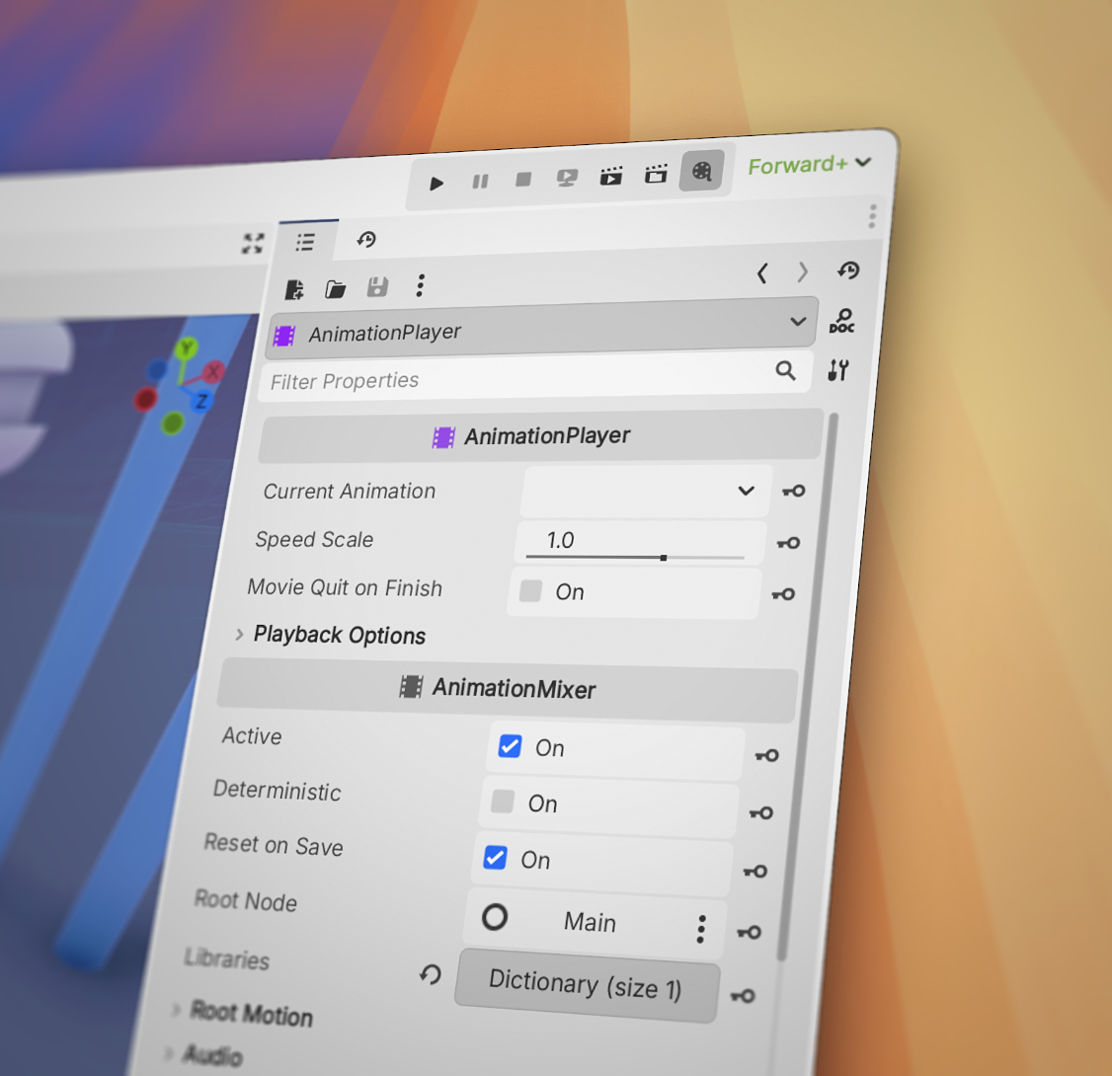
Task: Click the Speed Scale value field
Action: pos(640,542)
